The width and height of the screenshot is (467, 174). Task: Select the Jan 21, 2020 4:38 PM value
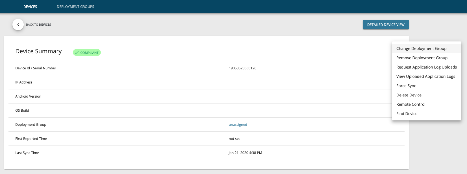pos(245,153)
